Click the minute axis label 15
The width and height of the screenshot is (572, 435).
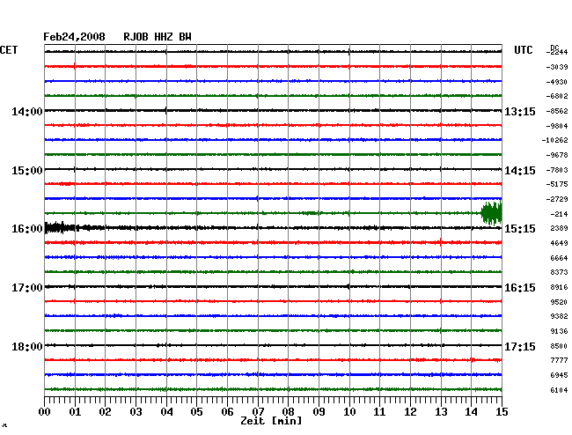point(502,412)
